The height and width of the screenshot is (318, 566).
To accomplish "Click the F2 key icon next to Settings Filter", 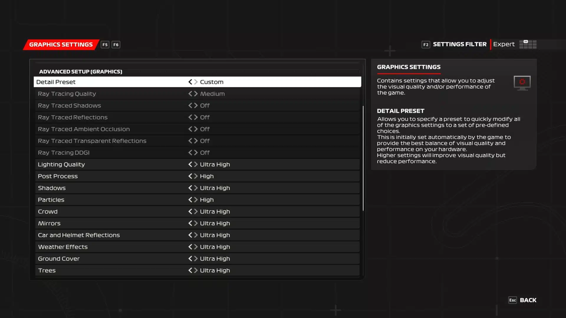I will pos(426,44).
